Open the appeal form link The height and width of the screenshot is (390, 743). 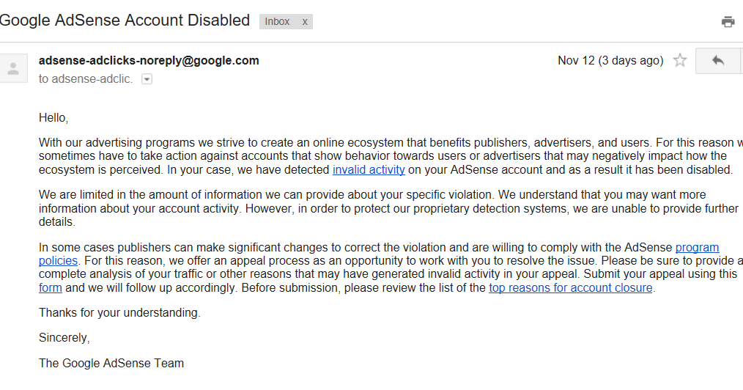pos(51,287)
